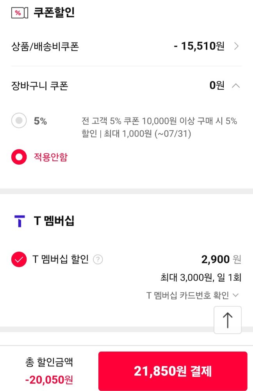This screenshot has height=391, width=253.
Task: Collapse the 장바구니 쿠폰 section chevron
Action: click(236, 85)
